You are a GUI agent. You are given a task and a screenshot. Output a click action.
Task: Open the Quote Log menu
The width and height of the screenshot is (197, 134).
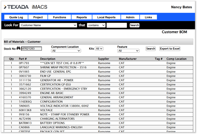[x=16, y=17]
